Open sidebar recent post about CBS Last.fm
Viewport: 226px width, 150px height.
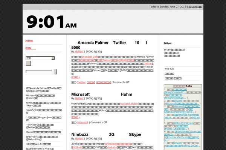pos(38,144)
